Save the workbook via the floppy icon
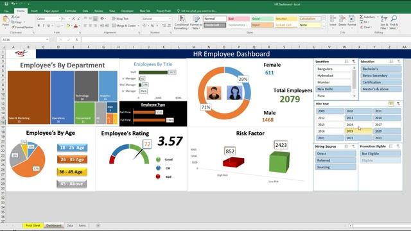The width and height of the screenshot is (411, 231). click(x=6, y=4)
